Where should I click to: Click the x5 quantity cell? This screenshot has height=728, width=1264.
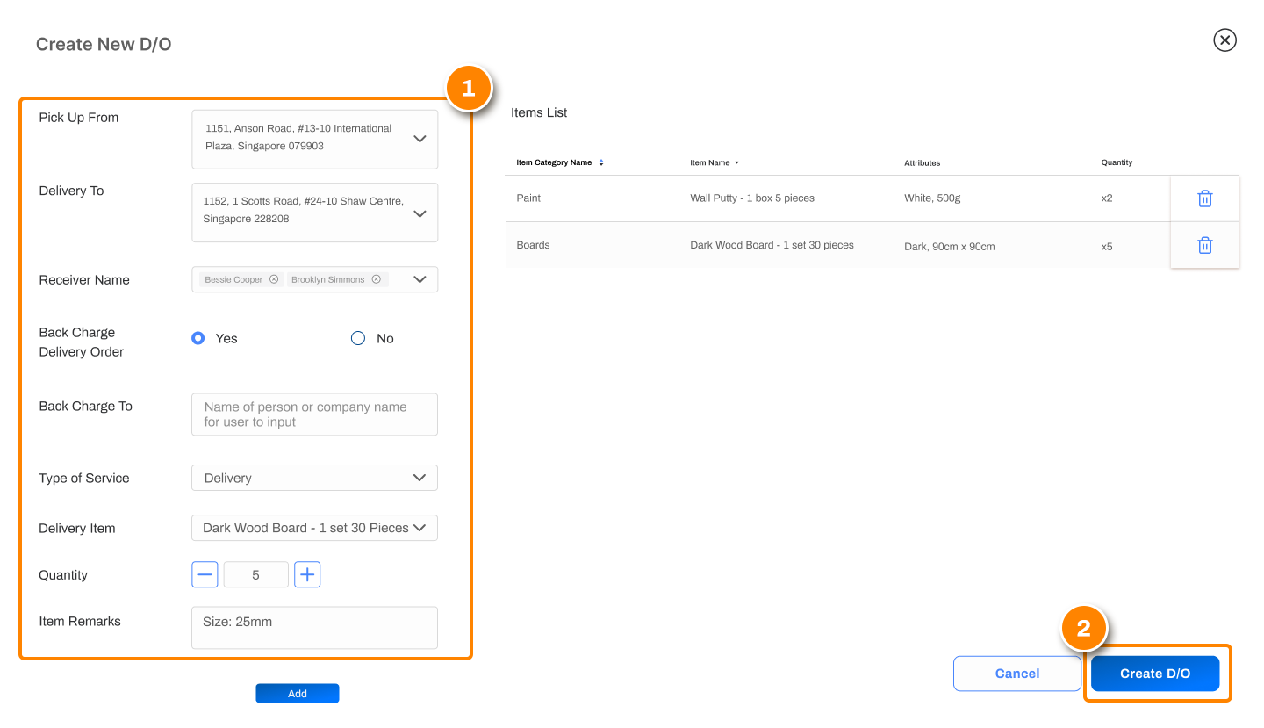(x=1107, y=247)
